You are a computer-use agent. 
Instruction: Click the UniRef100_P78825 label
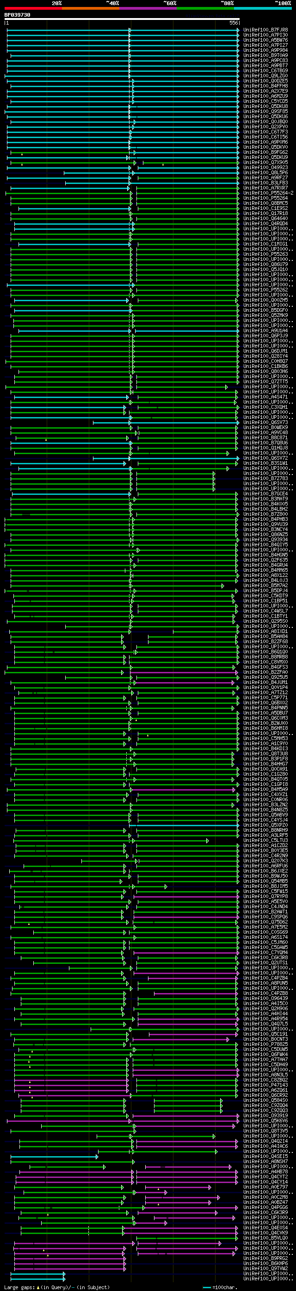coord(265,1044)
